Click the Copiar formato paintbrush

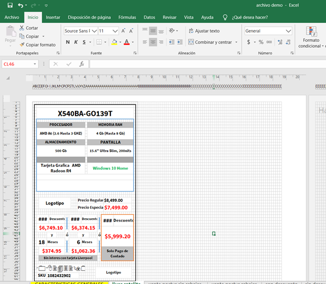(x=21, y=45)
